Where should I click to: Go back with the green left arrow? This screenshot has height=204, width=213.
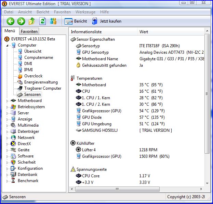coord(11,21)
